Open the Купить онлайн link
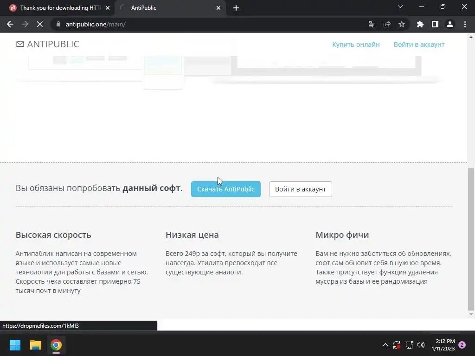475x356 pixels. pyautogui.click(x=356, y=44)
